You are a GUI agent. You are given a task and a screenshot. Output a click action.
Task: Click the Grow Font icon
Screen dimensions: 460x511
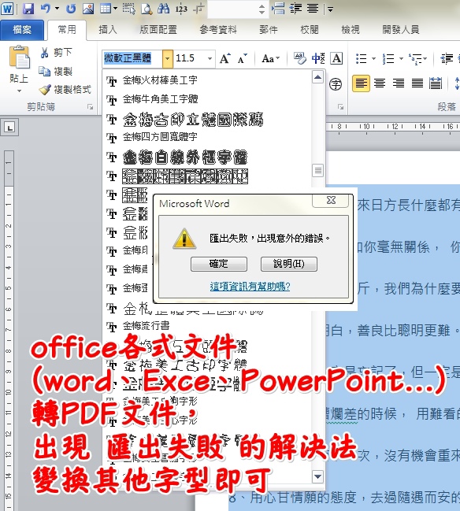click(x=225, y=59)
